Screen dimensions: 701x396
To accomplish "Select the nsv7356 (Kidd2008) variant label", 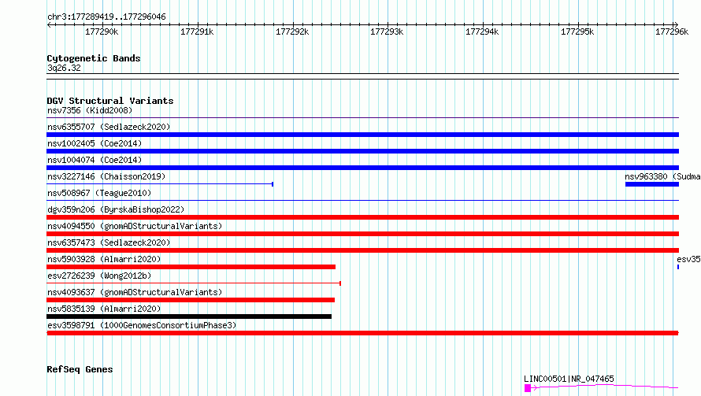I will point(90,110).
